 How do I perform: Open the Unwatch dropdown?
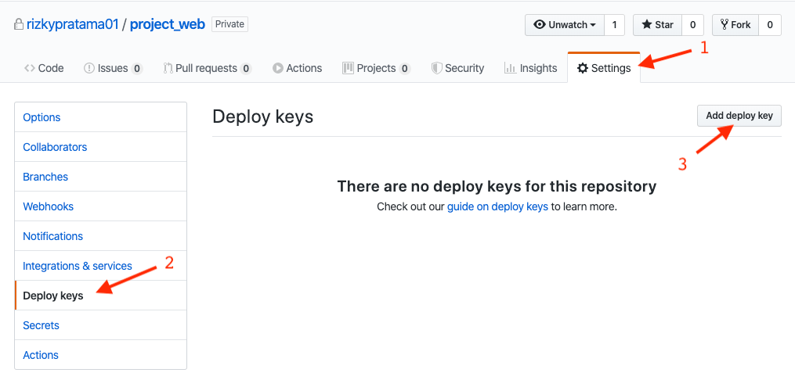[565, 25]
